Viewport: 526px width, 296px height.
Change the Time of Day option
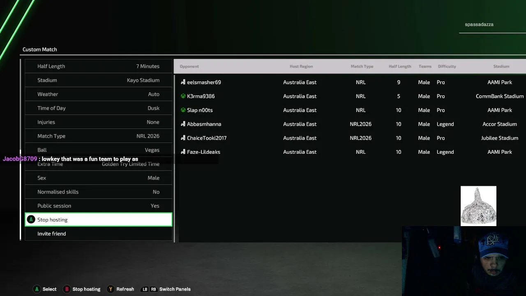coord(99,108)
